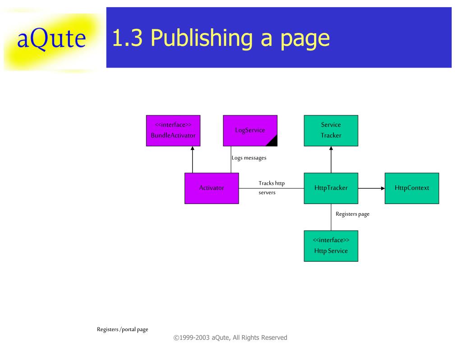Click the arrowhead pointing into BundleActivator
Viewport: 462px width, 346px height.
192,149
